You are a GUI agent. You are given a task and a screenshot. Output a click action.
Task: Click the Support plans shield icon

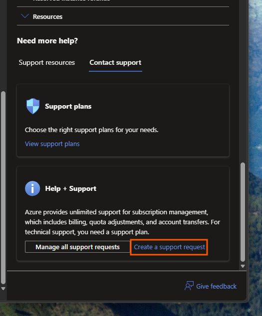(33, 106)
